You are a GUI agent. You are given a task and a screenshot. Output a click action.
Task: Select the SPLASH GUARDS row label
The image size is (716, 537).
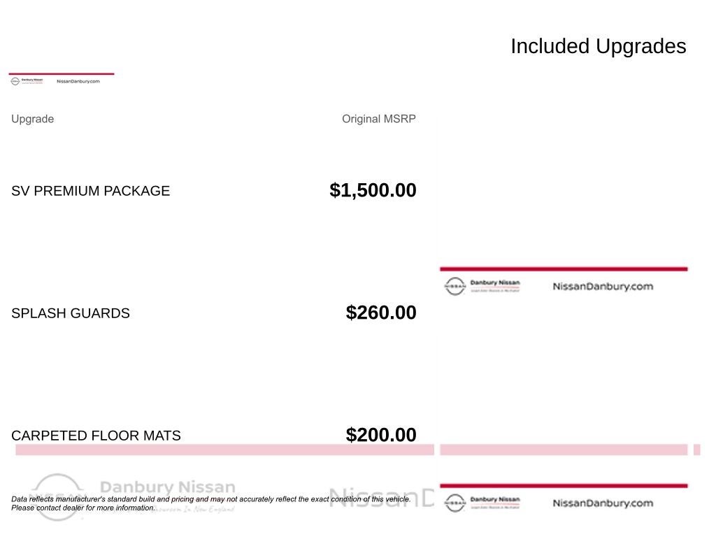coord(71,313)
